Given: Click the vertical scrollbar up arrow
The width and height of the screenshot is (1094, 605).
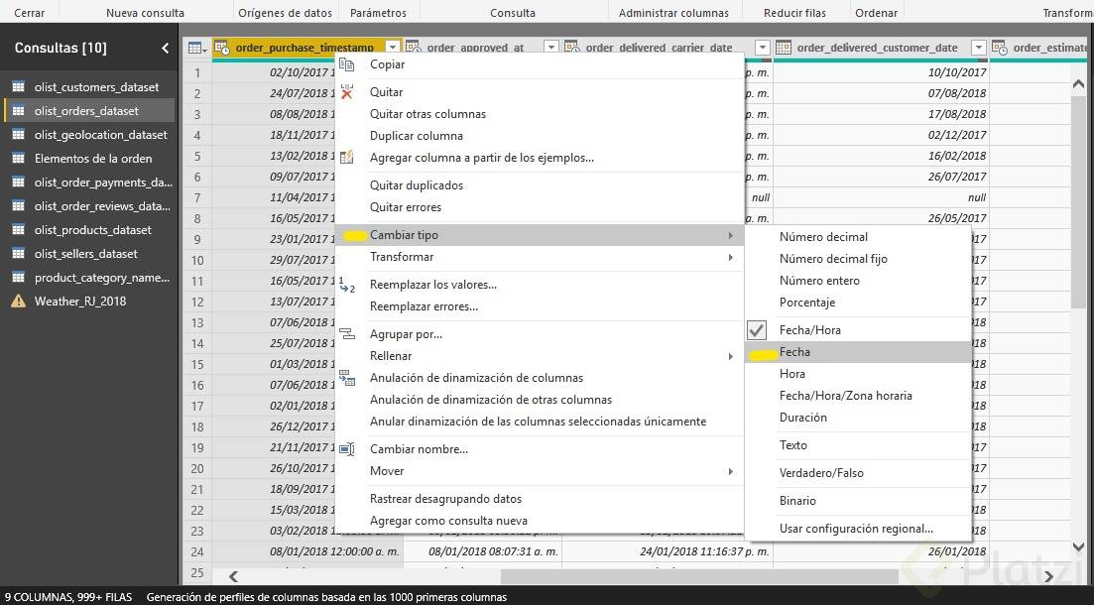Looking at the screenshot, I should (x=1078, y=83).
